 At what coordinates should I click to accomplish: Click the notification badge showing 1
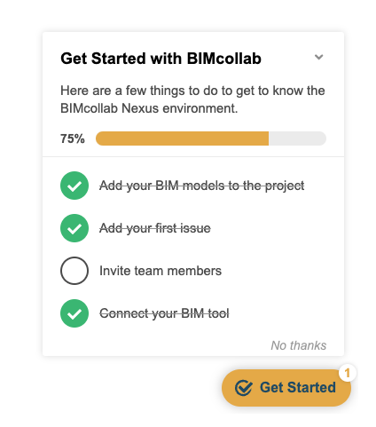coord(348,373)
